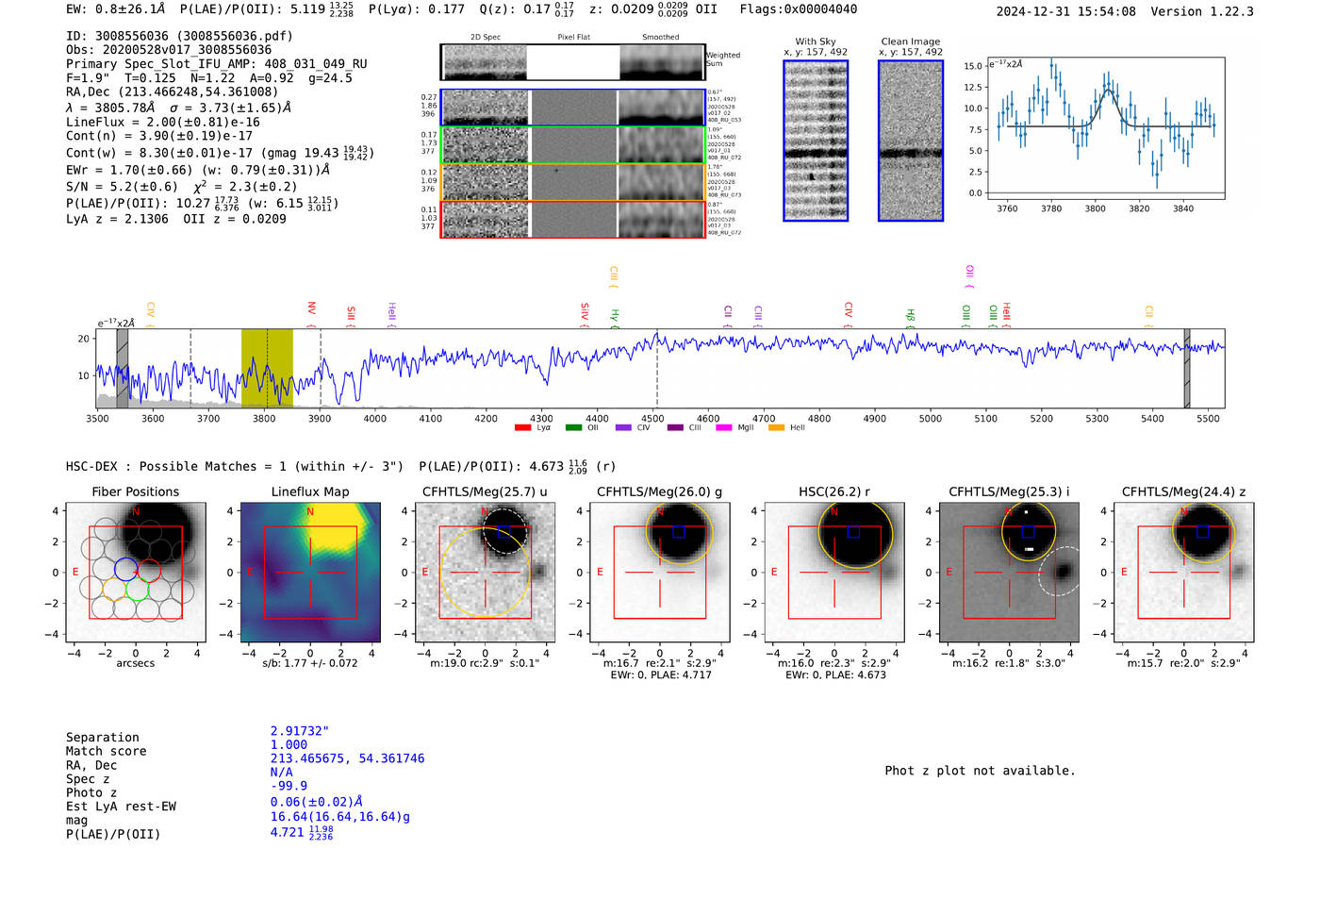
Task: Click the MgII magenta legend swatch
Action: coord(724,427)
